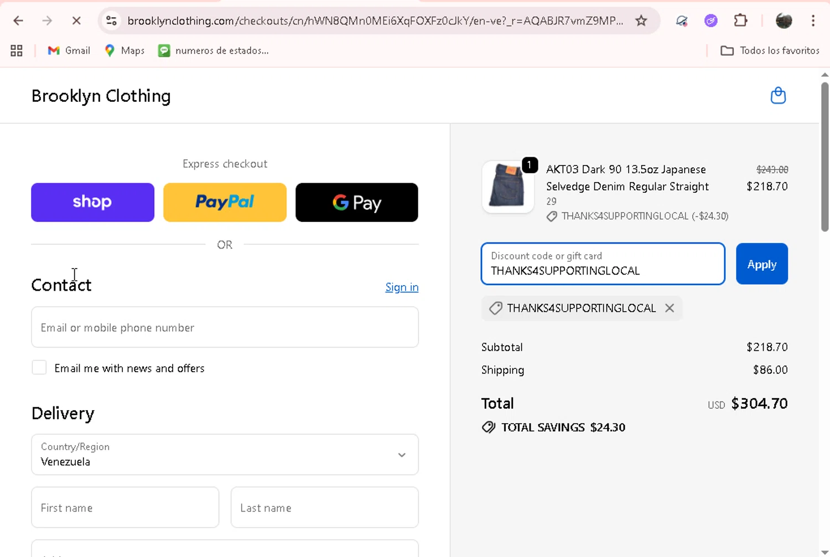Open the Extensions puzzle icon
This screenshot has height=557, width=830.
click(740, 21)
